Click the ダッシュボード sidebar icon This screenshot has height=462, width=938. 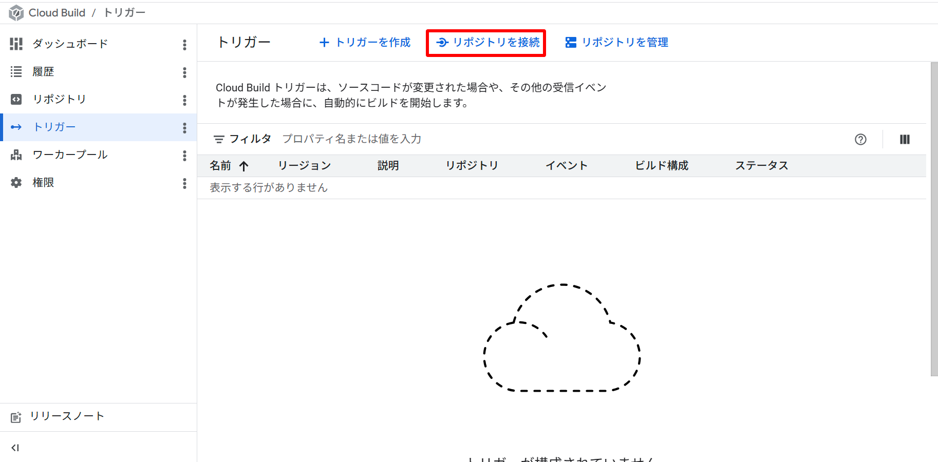tap(16, 44)
